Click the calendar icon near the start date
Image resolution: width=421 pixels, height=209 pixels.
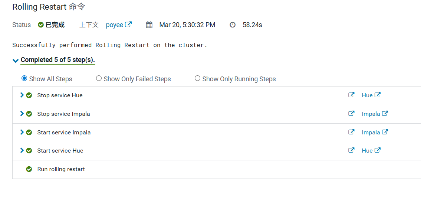(x=149, y=25)
